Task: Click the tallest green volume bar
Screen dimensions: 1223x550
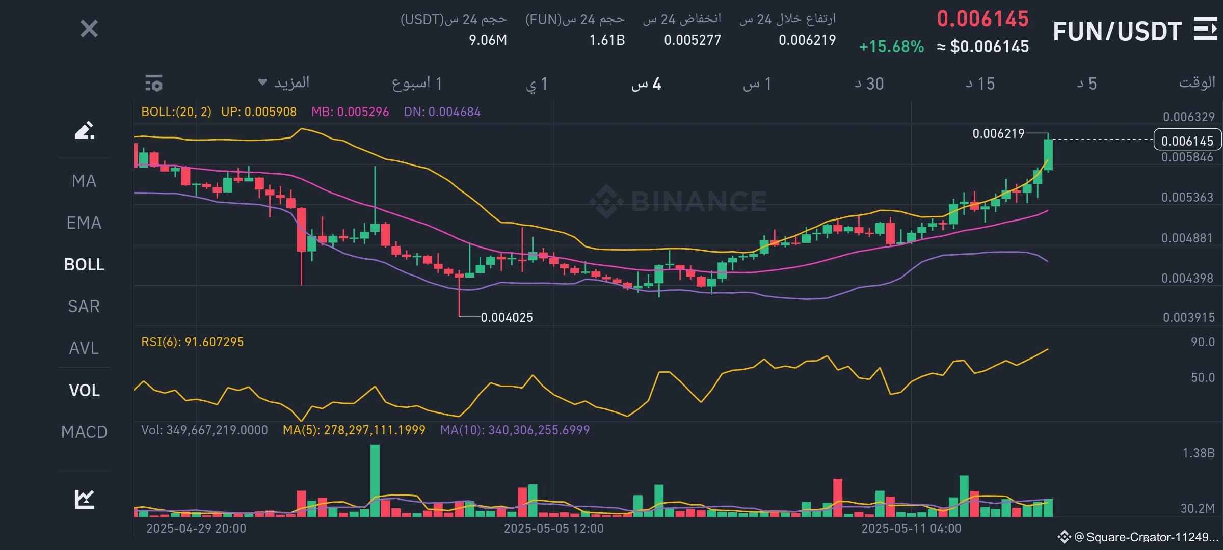Action: [375, 481]
